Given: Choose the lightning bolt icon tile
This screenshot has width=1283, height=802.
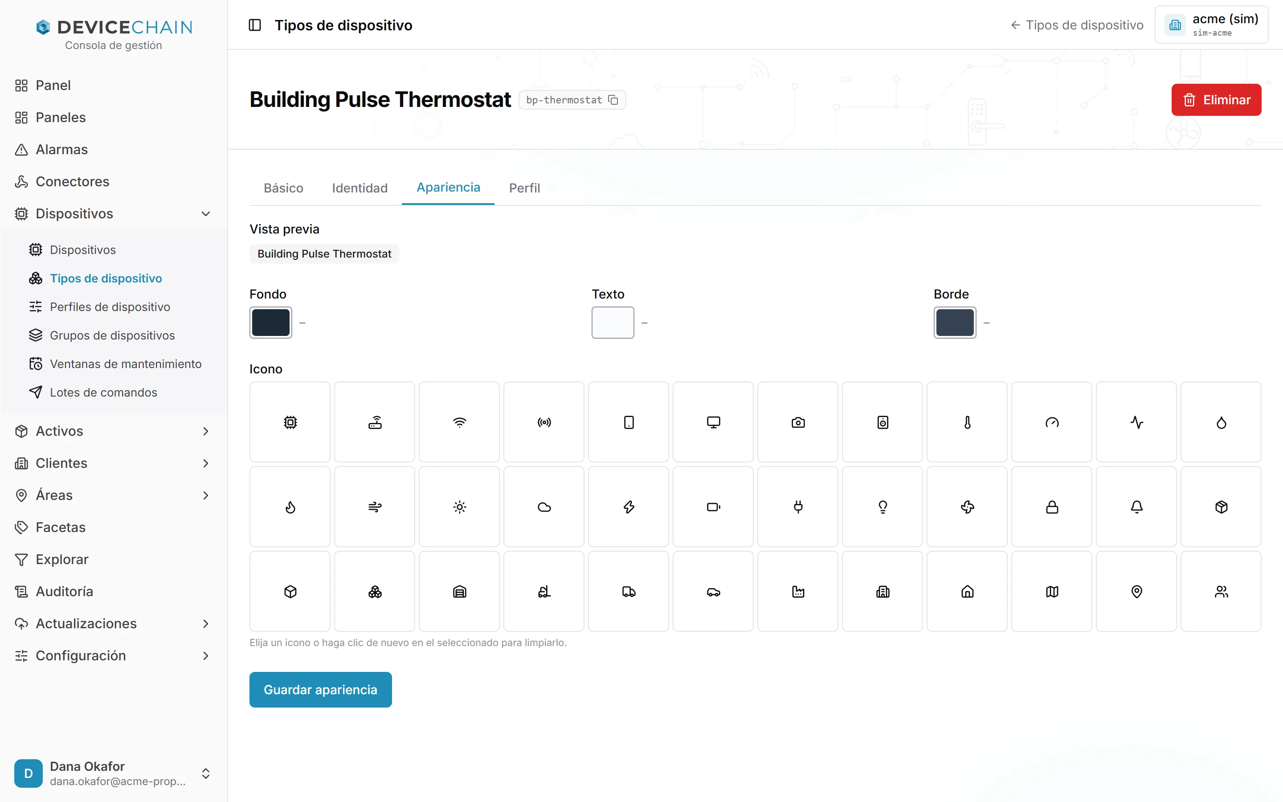Looking at the screenshot, I should coord(629,507).
